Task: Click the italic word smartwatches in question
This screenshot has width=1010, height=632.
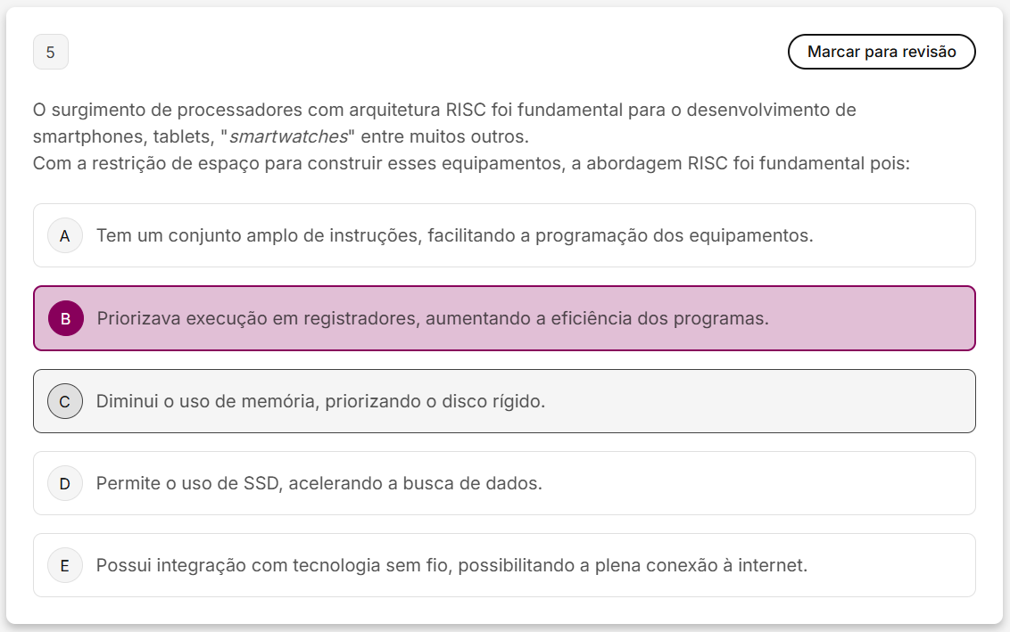Action: pyautogui.click(x=288, y=137)
